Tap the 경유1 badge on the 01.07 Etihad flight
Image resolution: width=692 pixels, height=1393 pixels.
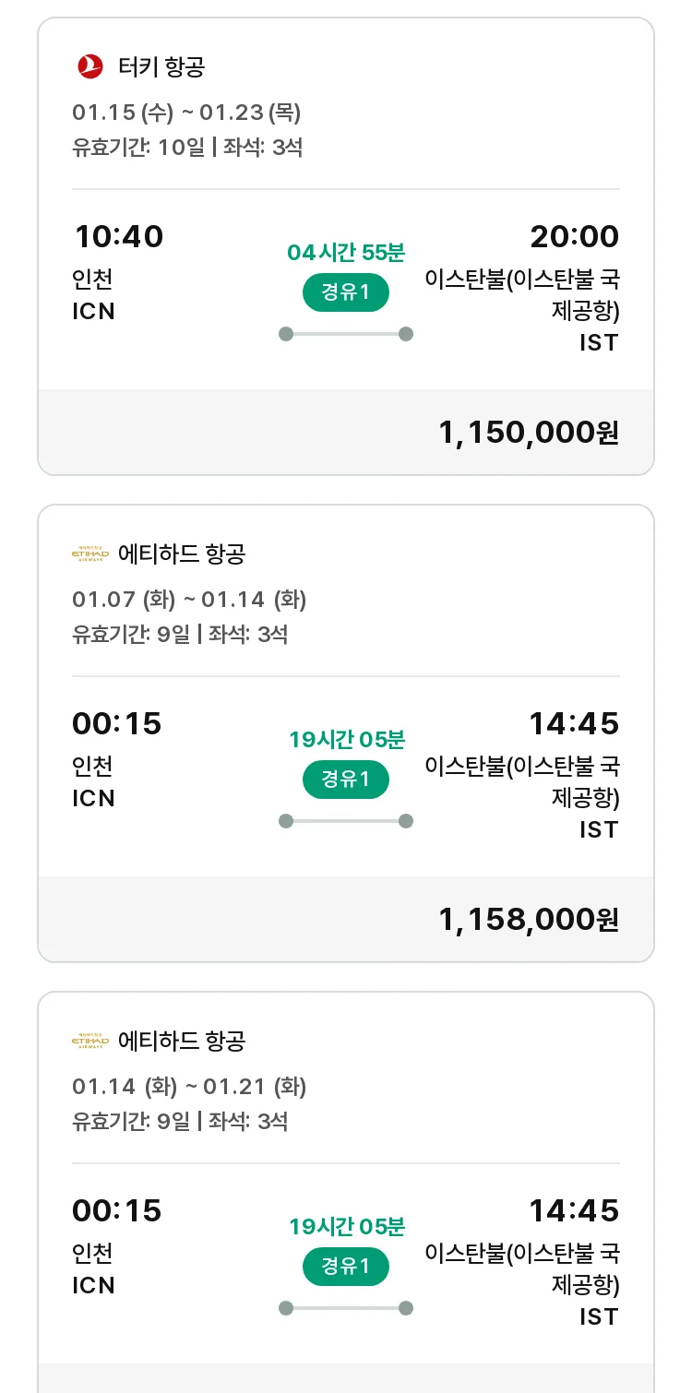pyautogui.click(x=346, y=780)
